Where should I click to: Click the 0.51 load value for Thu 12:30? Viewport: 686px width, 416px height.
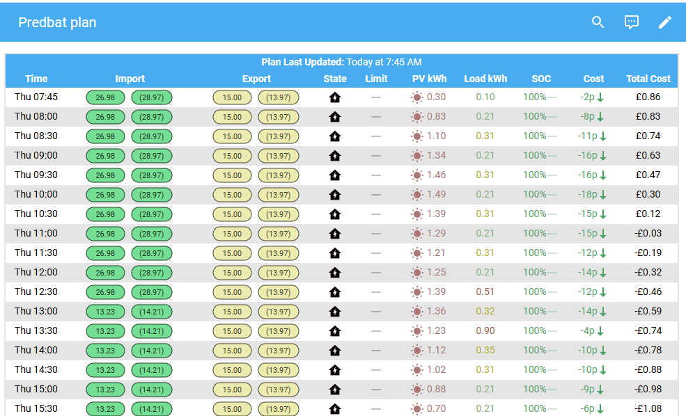(x=485, y=291)
